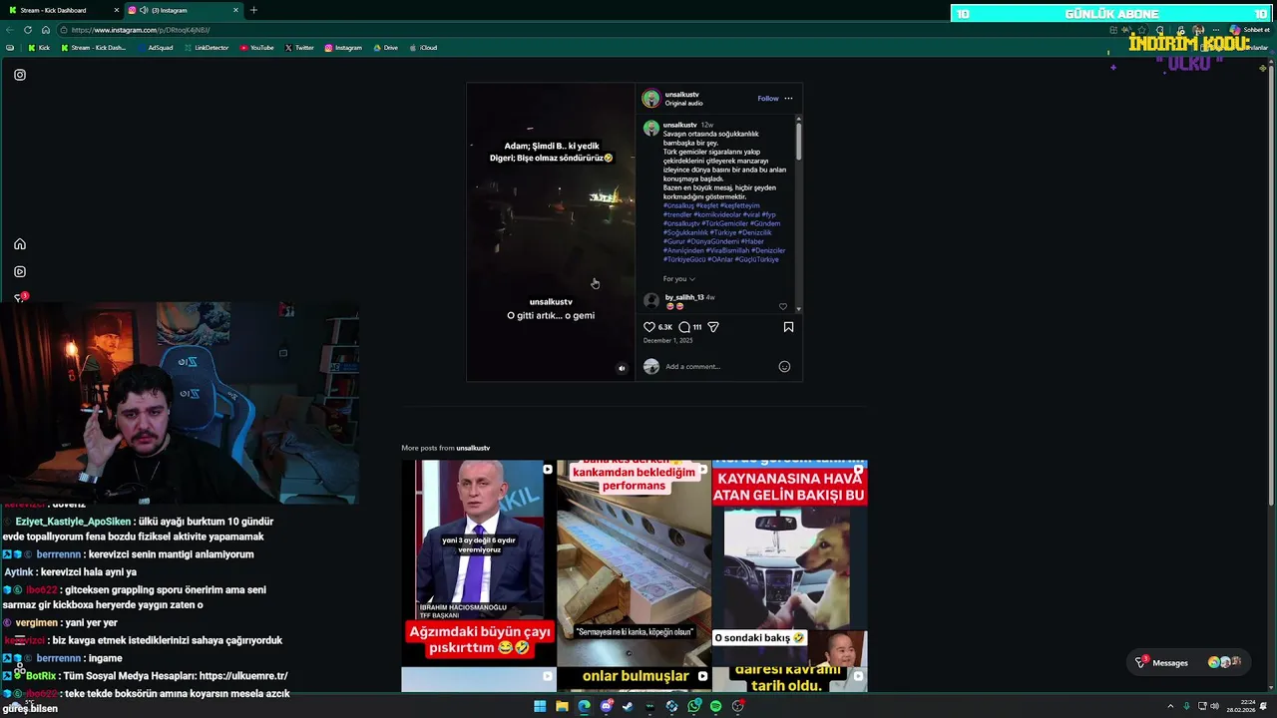Reload the page in the browser
The width and height of the screenshot is (1277, 718).
[x=28, y=30]
